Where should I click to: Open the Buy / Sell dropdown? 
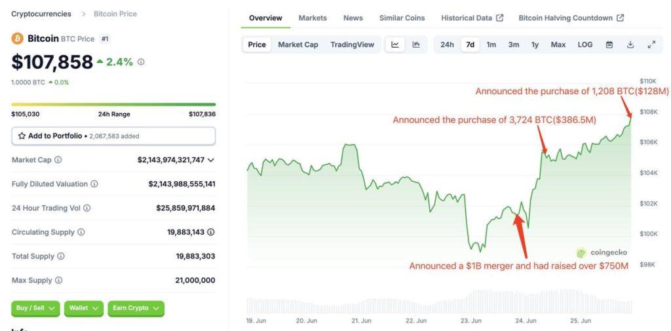(35, 308)
